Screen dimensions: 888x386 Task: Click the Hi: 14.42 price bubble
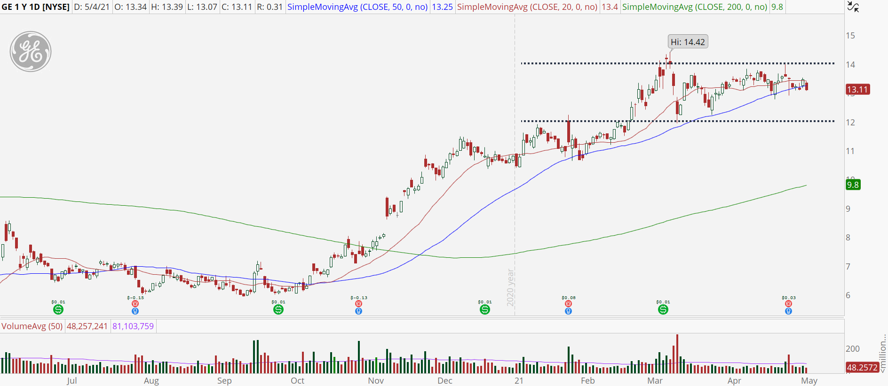click(688, 42)
